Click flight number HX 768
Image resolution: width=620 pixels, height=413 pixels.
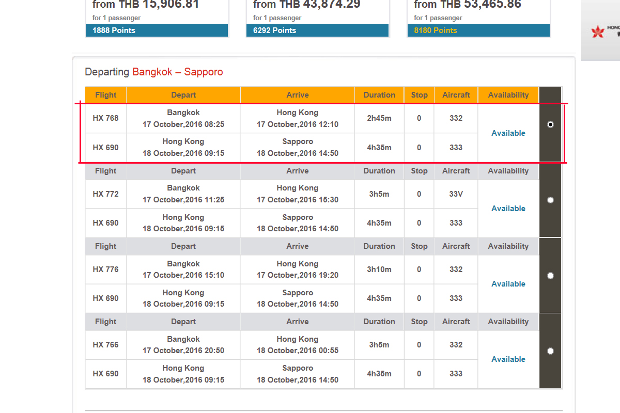[x=105, y=118]
